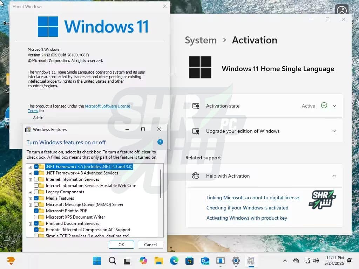The height and width of the screenshot is (269, 359).
Task: Expand Upgrade your edition of Windows
Action: (334, 131)
